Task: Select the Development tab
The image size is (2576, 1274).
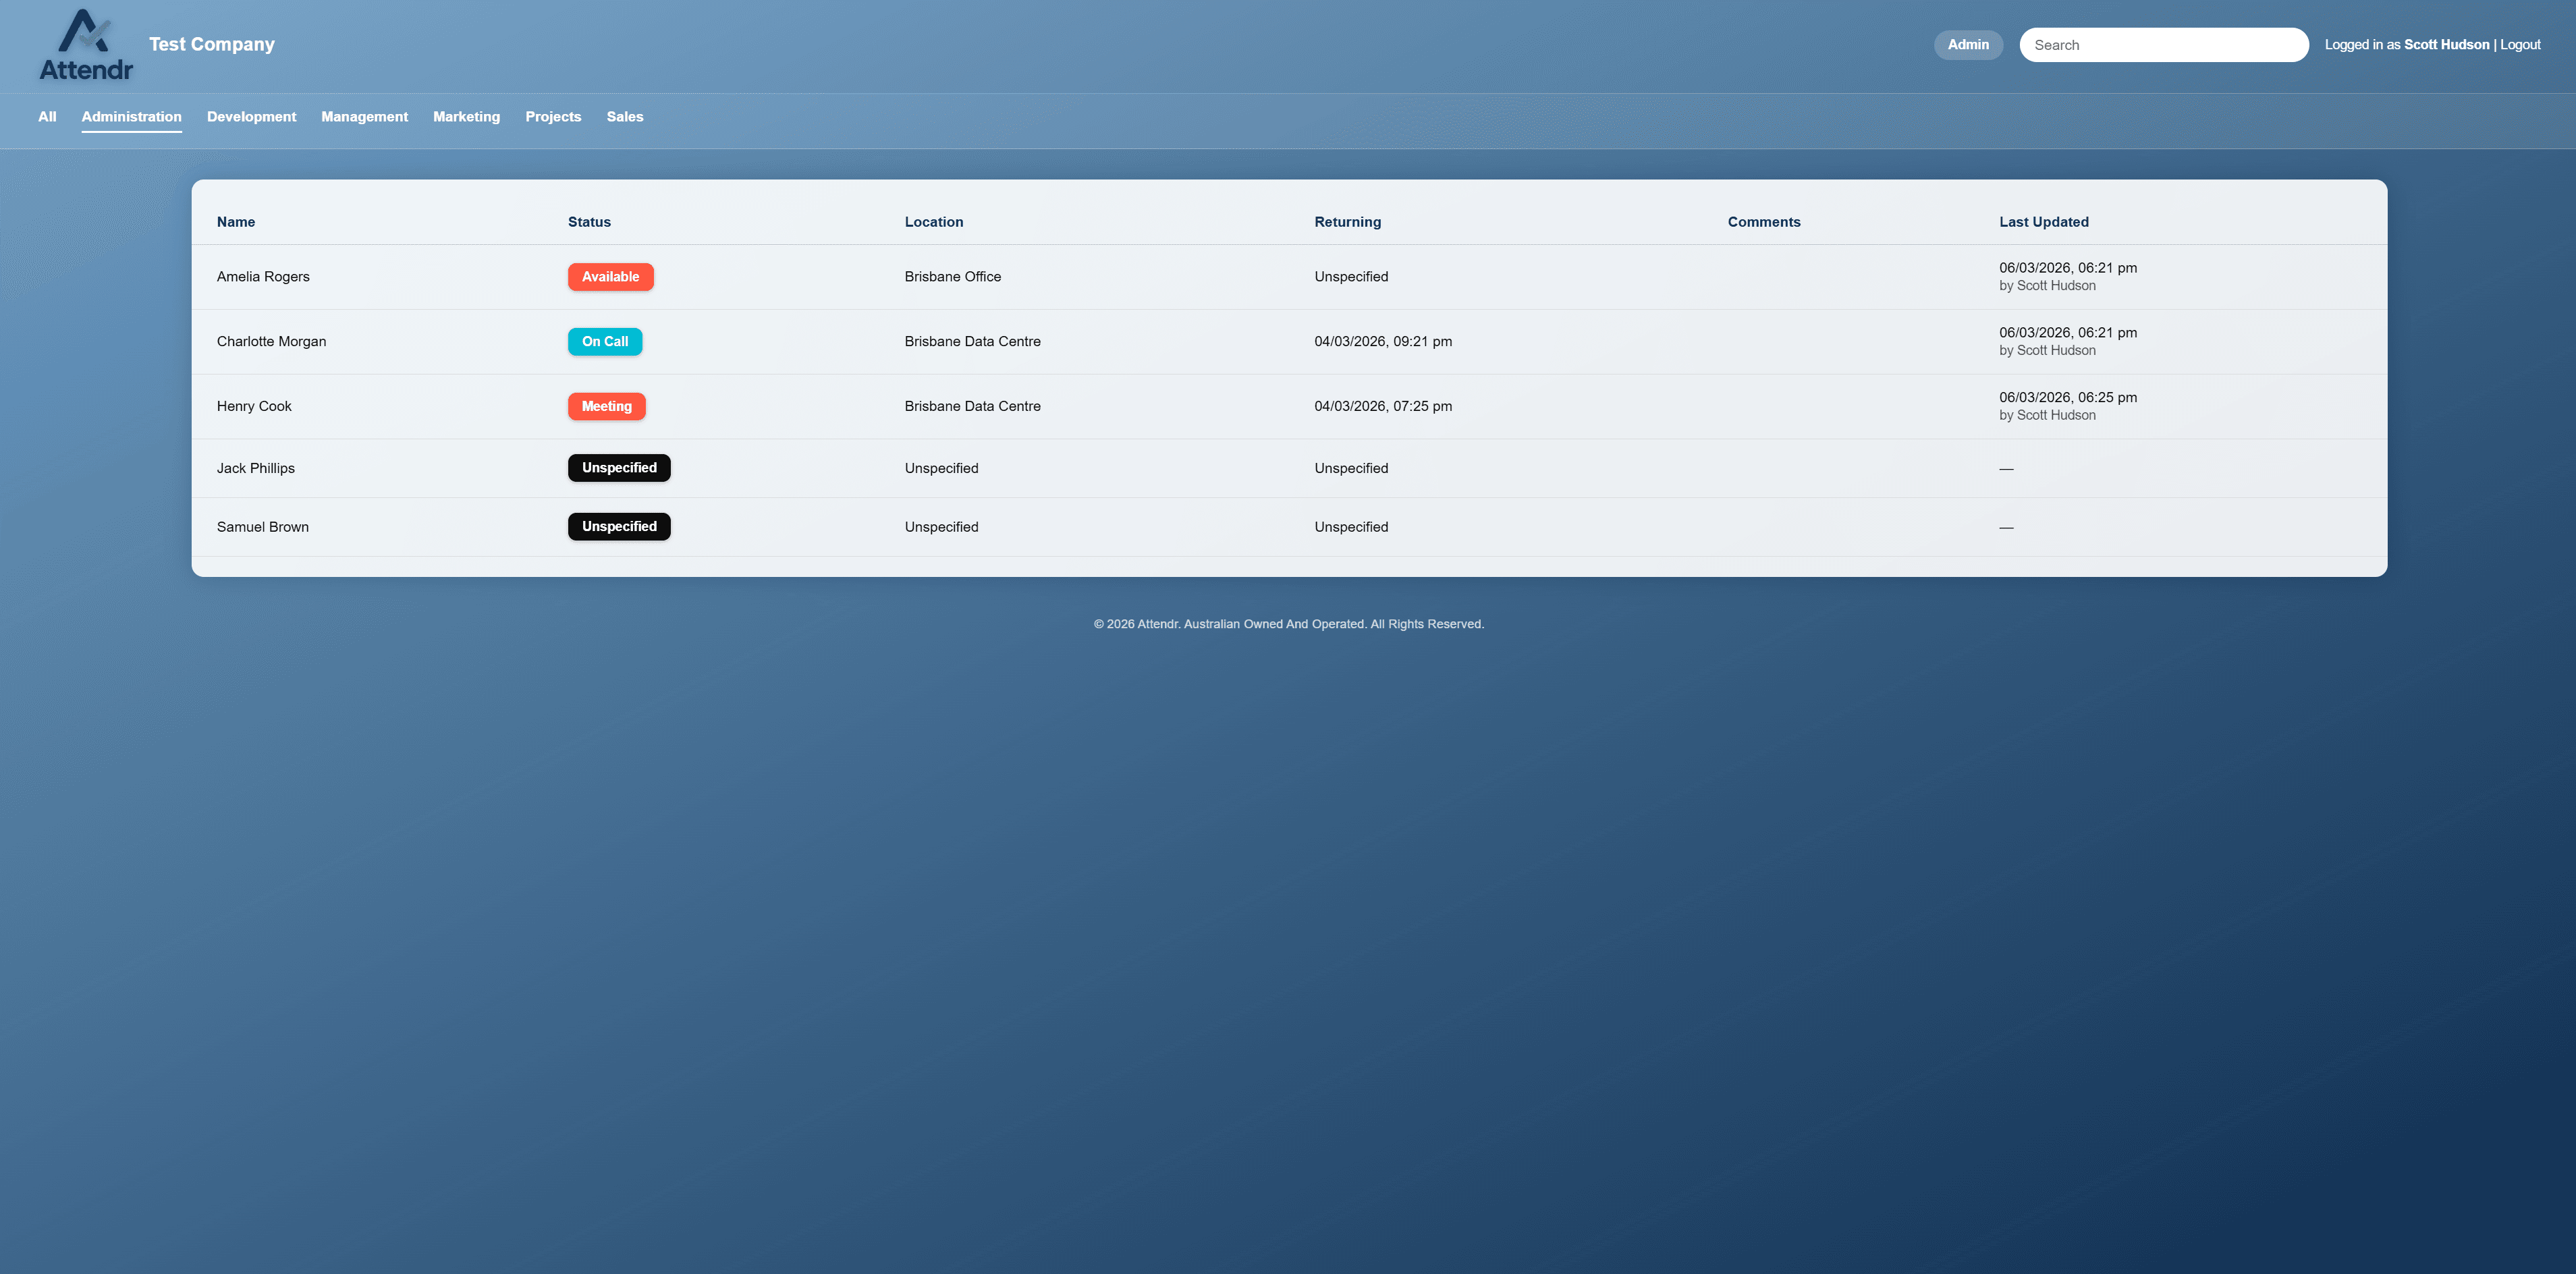Action: point(251,117)
